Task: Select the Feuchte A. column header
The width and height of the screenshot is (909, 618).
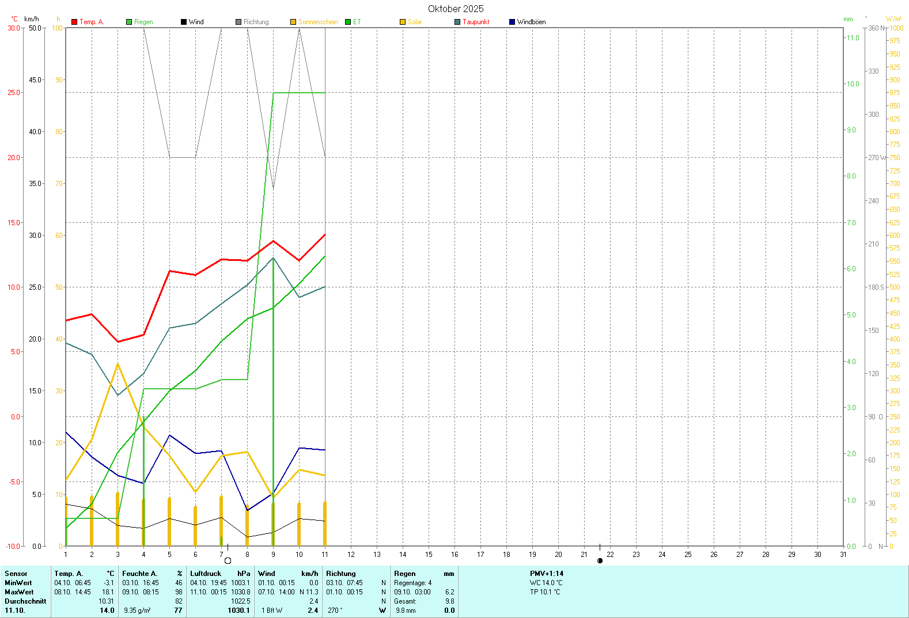Action: click(139, 574)
